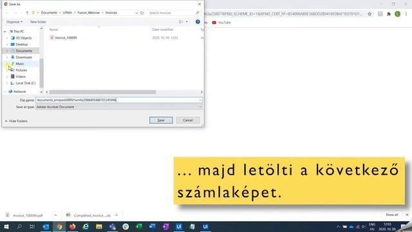This screenshot has height=232, width=412.
Task: Open the Chrome profile avatar
Action: pos(398,14)
